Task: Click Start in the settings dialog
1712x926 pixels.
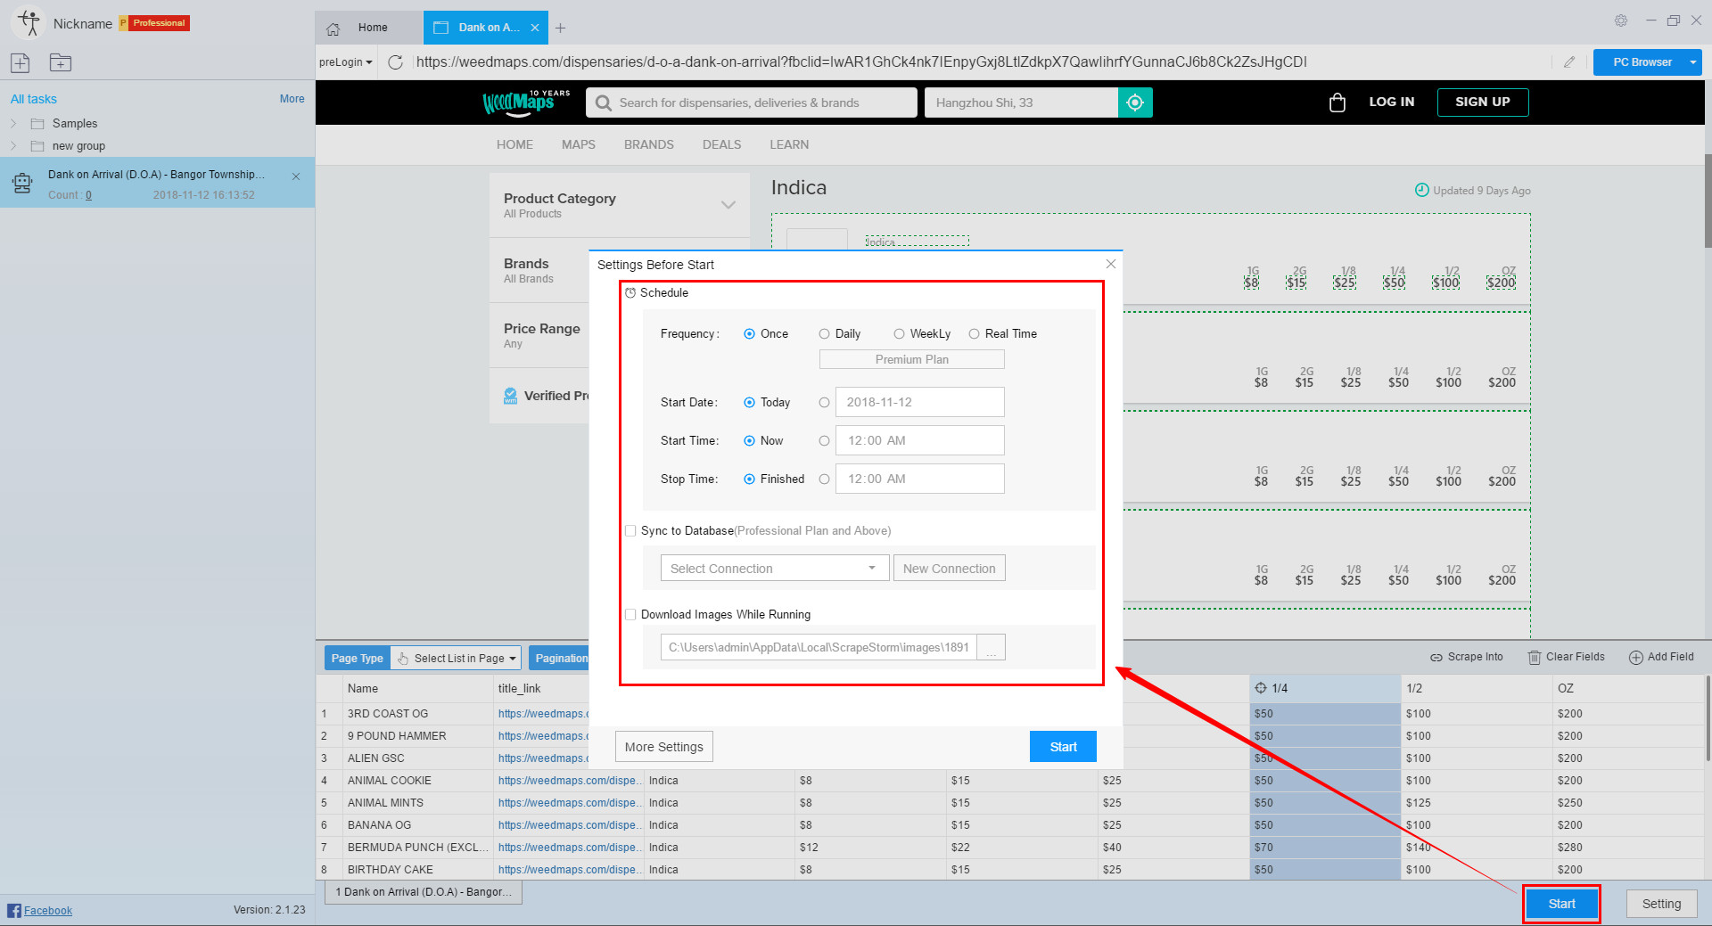Action: (x=1063, y=747)
